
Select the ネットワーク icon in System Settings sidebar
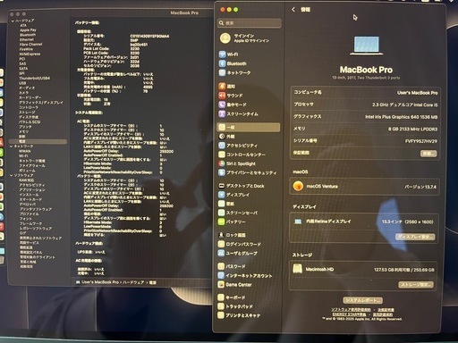tap(222, 72)
